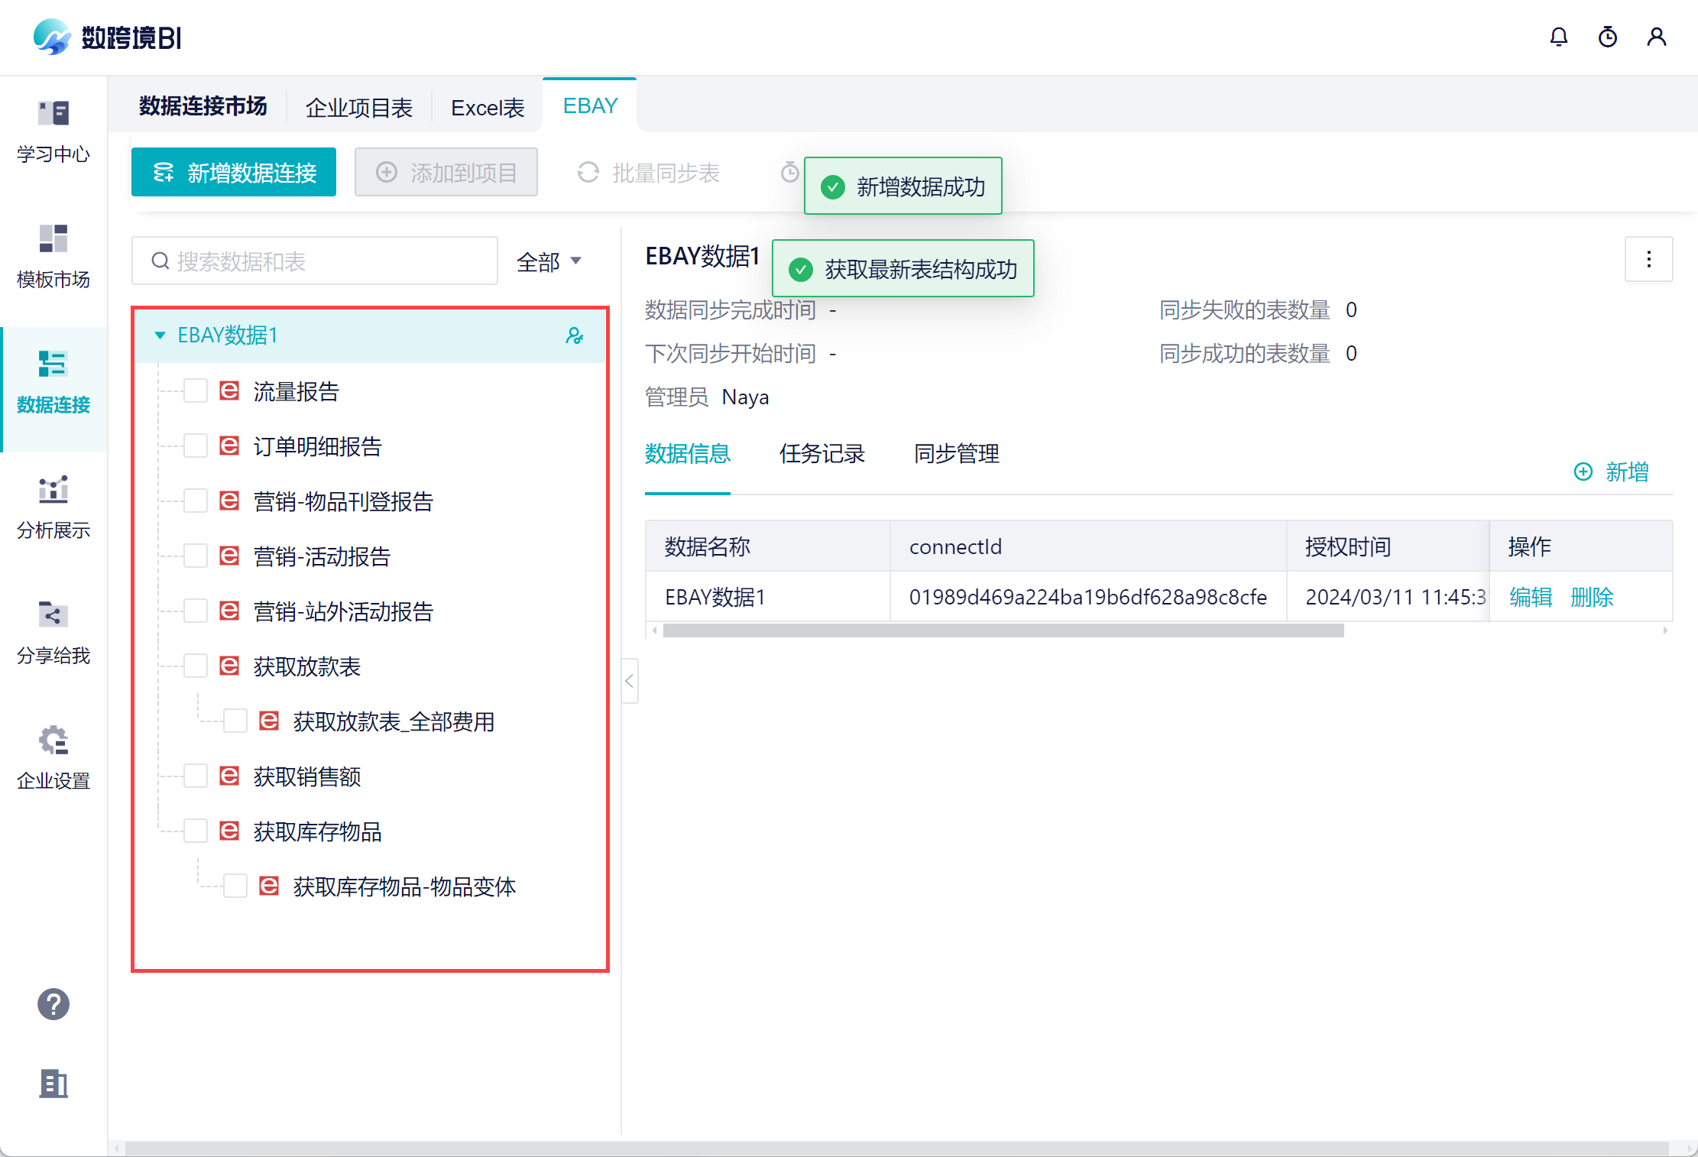
Task: Click the 新增数据连接 button
Action: pos(234,173)
